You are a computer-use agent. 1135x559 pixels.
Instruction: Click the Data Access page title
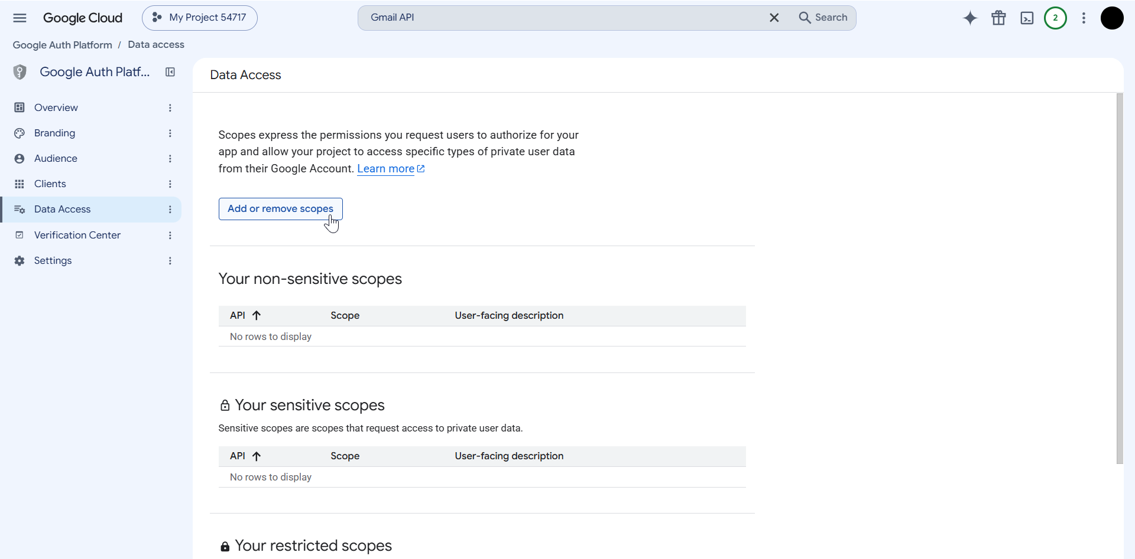[x=245, y=75]
